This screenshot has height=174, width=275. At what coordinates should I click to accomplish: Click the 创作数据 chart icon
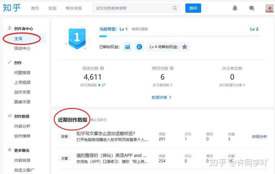(10, 116)
